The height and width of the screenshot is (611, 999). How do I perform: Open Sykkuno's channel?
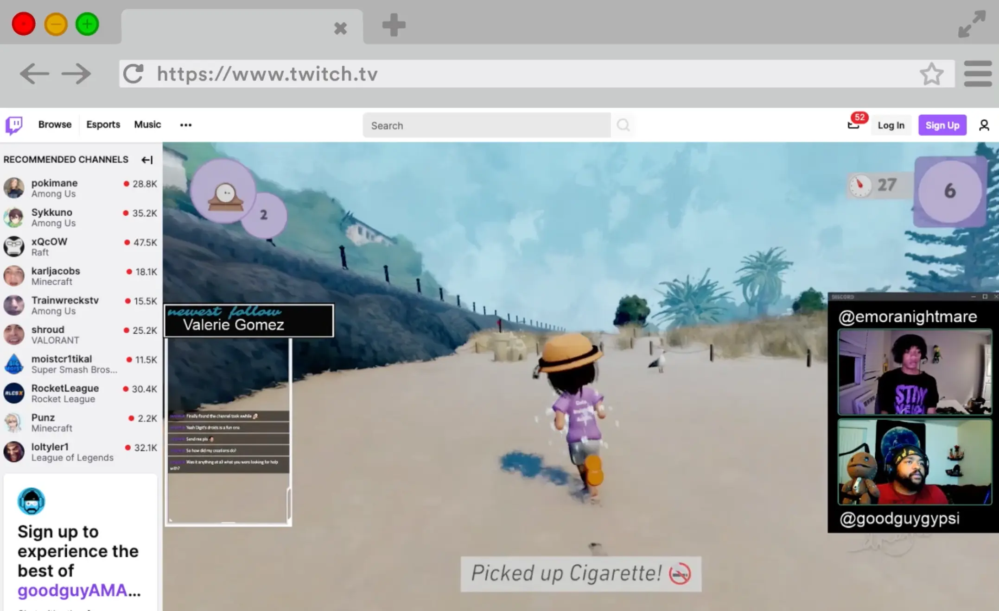pyautogui.click(x=80, y=218)
